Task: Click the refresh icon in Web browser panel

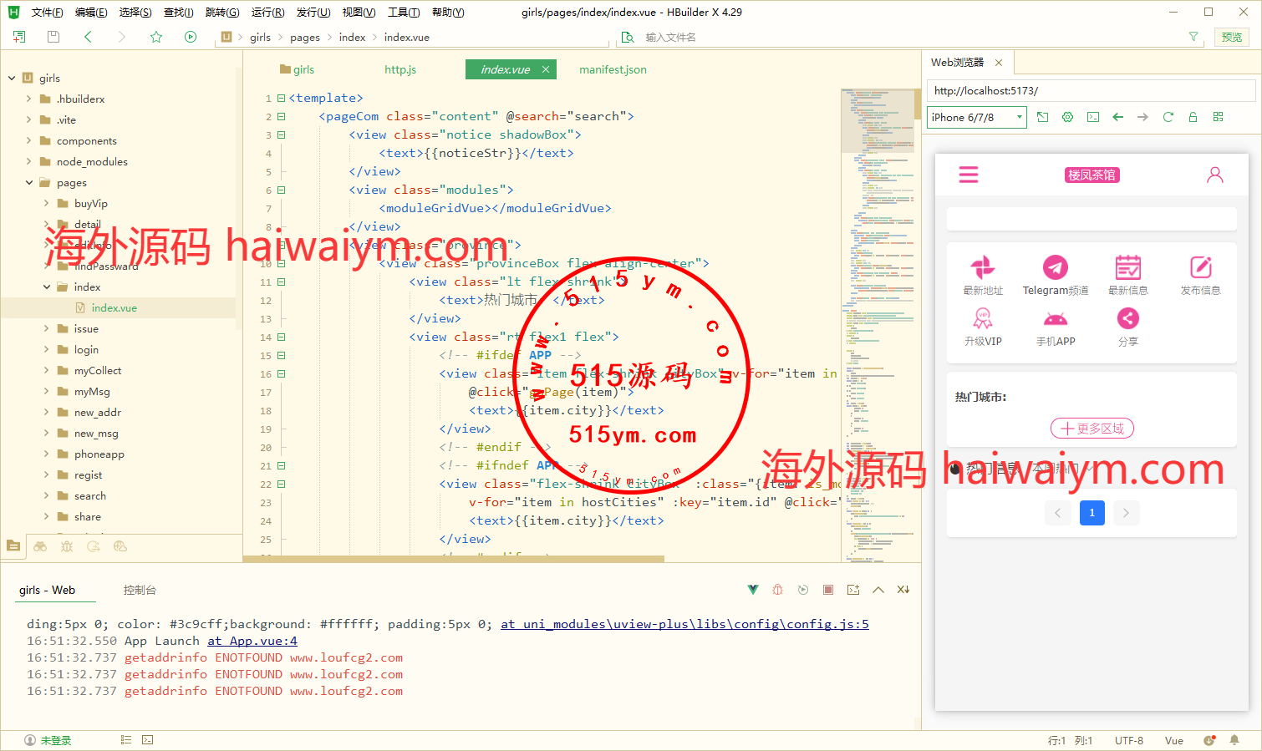Action: click(1168, 117)
